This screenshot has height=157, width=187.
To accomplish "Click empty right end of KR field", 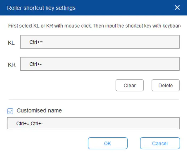I will tap(168, 64).
